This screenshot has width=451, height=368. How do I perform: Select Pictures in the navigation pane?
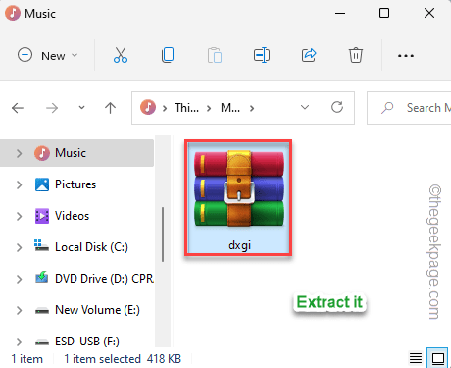pyautogui.click(x=76, y=184)
